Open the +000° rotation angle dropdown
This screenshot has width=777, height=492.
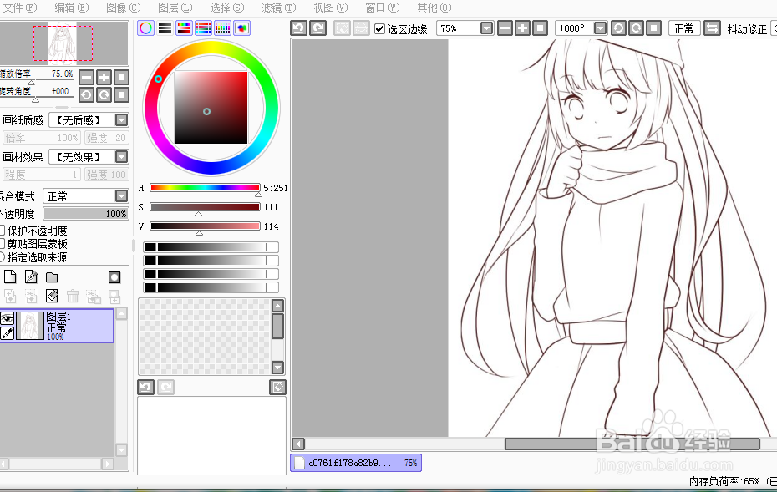coord(600,28)
